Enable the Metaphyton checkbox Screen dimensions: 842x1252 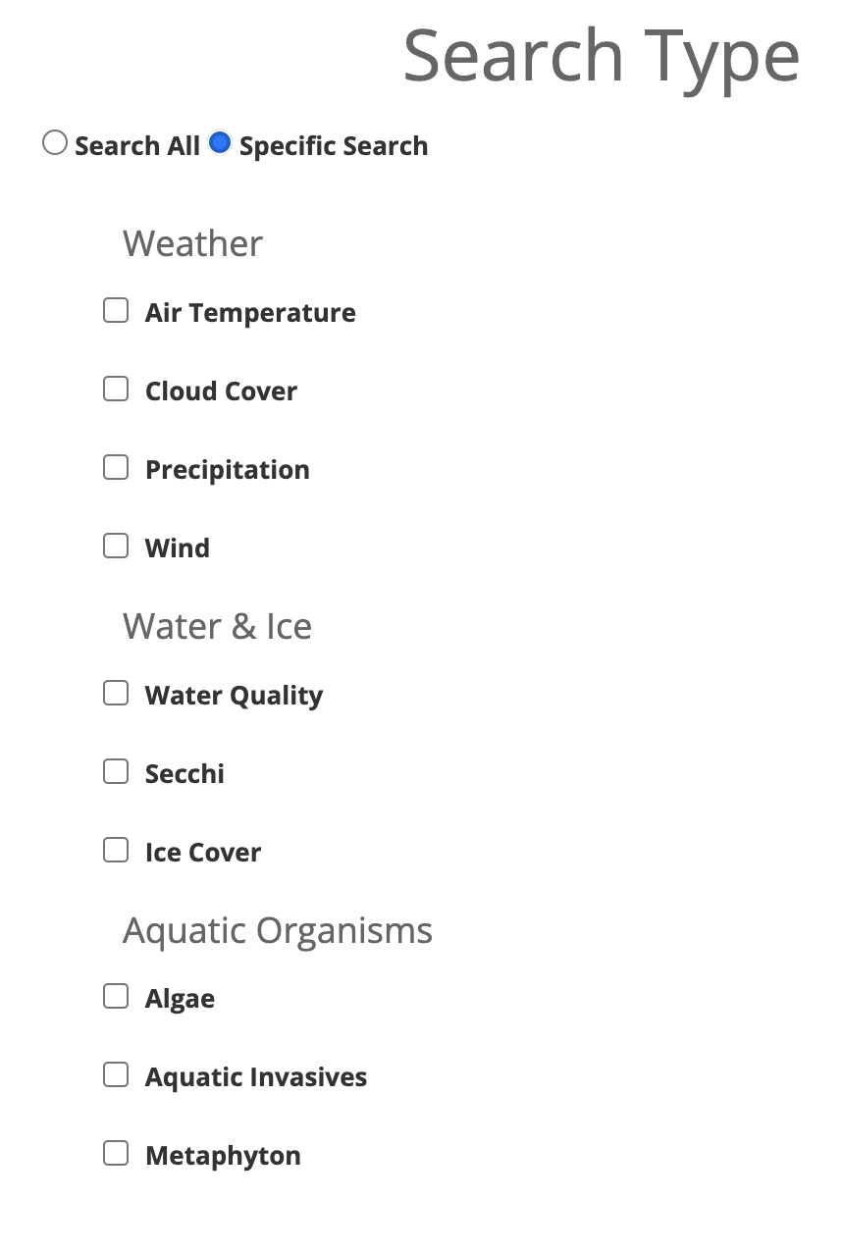coord(116,1154)
